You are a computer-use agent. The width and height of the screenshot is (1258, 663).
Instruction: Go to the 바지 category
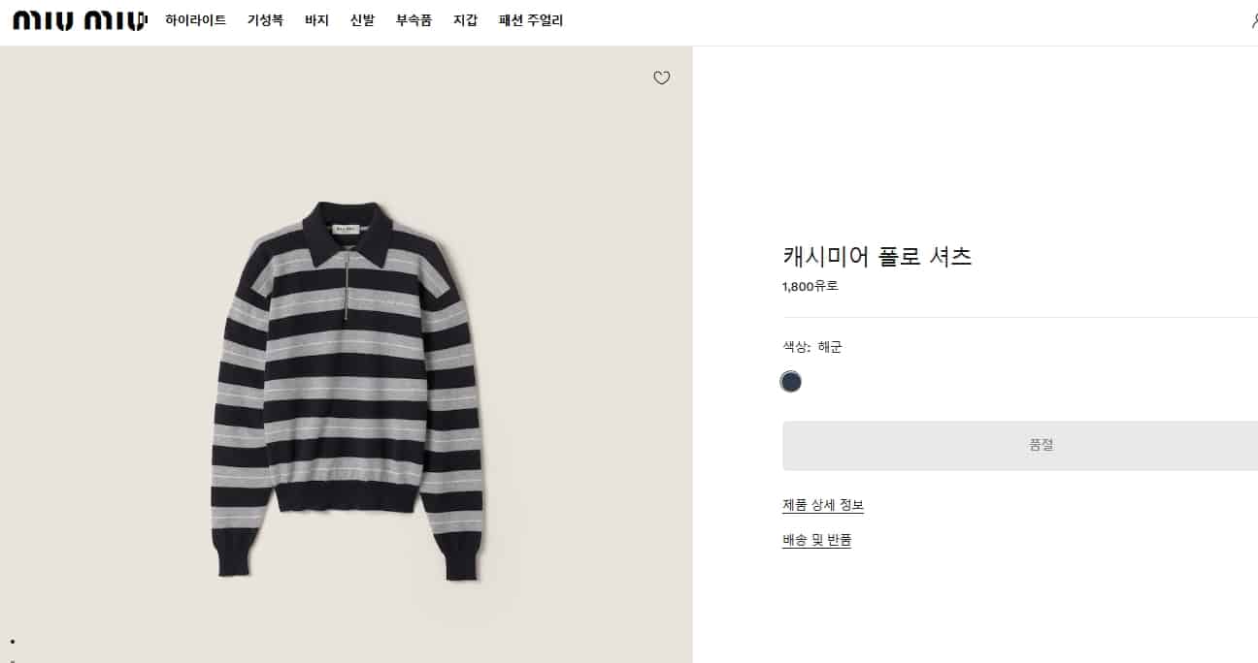[x=316, y=20]
